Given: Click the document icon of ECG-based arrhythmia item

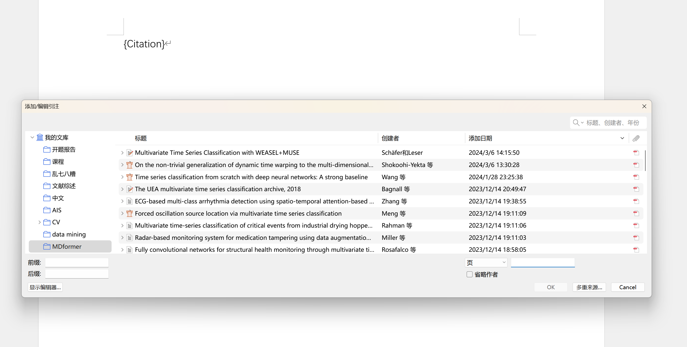Looking at the screenshot, I should (x=129, y=201).
